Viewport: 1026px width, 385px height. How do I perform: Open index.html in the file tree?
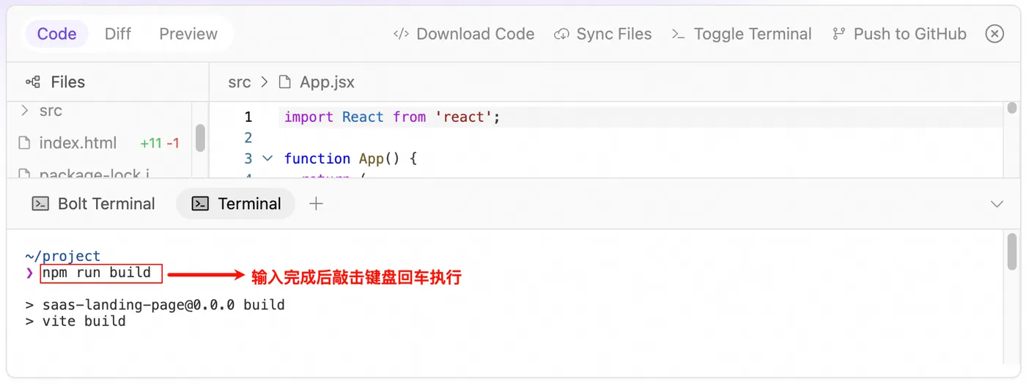point(78,143)
